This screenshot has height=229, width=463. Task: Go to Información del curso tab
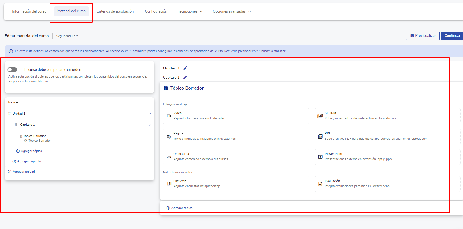pos(29,11)
